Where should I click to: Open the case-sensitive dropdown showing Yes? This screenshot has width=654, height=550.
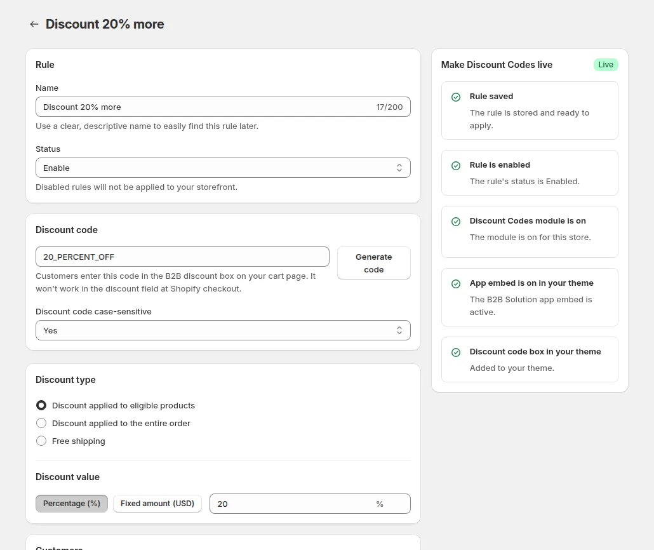click(223, 330)
